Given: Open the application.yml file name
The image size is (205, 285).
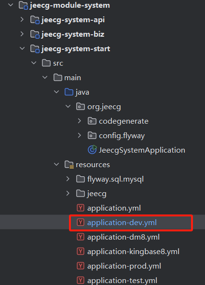Looking at the screenshot, I should click(114, 208).
